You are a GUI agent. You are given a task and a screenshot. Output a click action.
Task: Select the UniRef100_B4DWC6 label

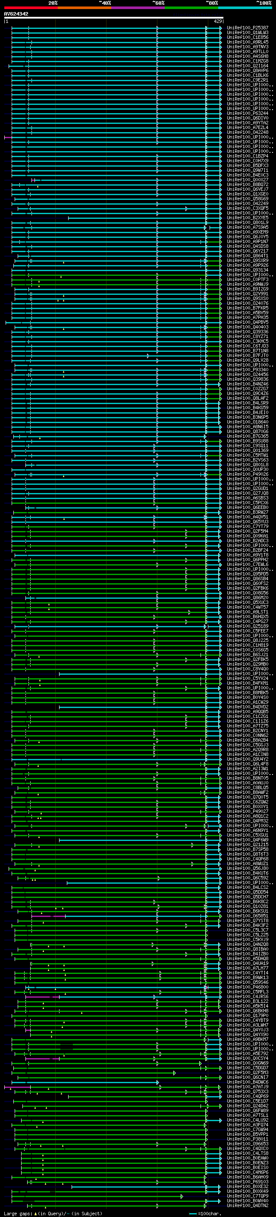tap(248, 1082)
